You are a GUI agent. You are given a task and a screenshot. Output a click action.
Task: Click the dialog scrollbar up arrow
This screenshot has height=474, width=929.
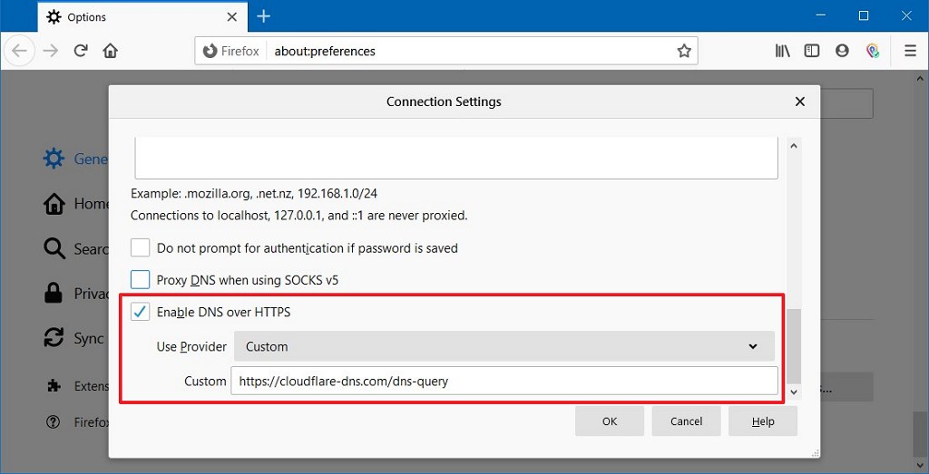[x=794, y=145]
